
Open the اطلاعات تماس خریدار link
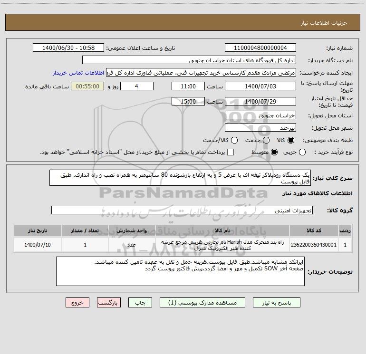[78, 73]
